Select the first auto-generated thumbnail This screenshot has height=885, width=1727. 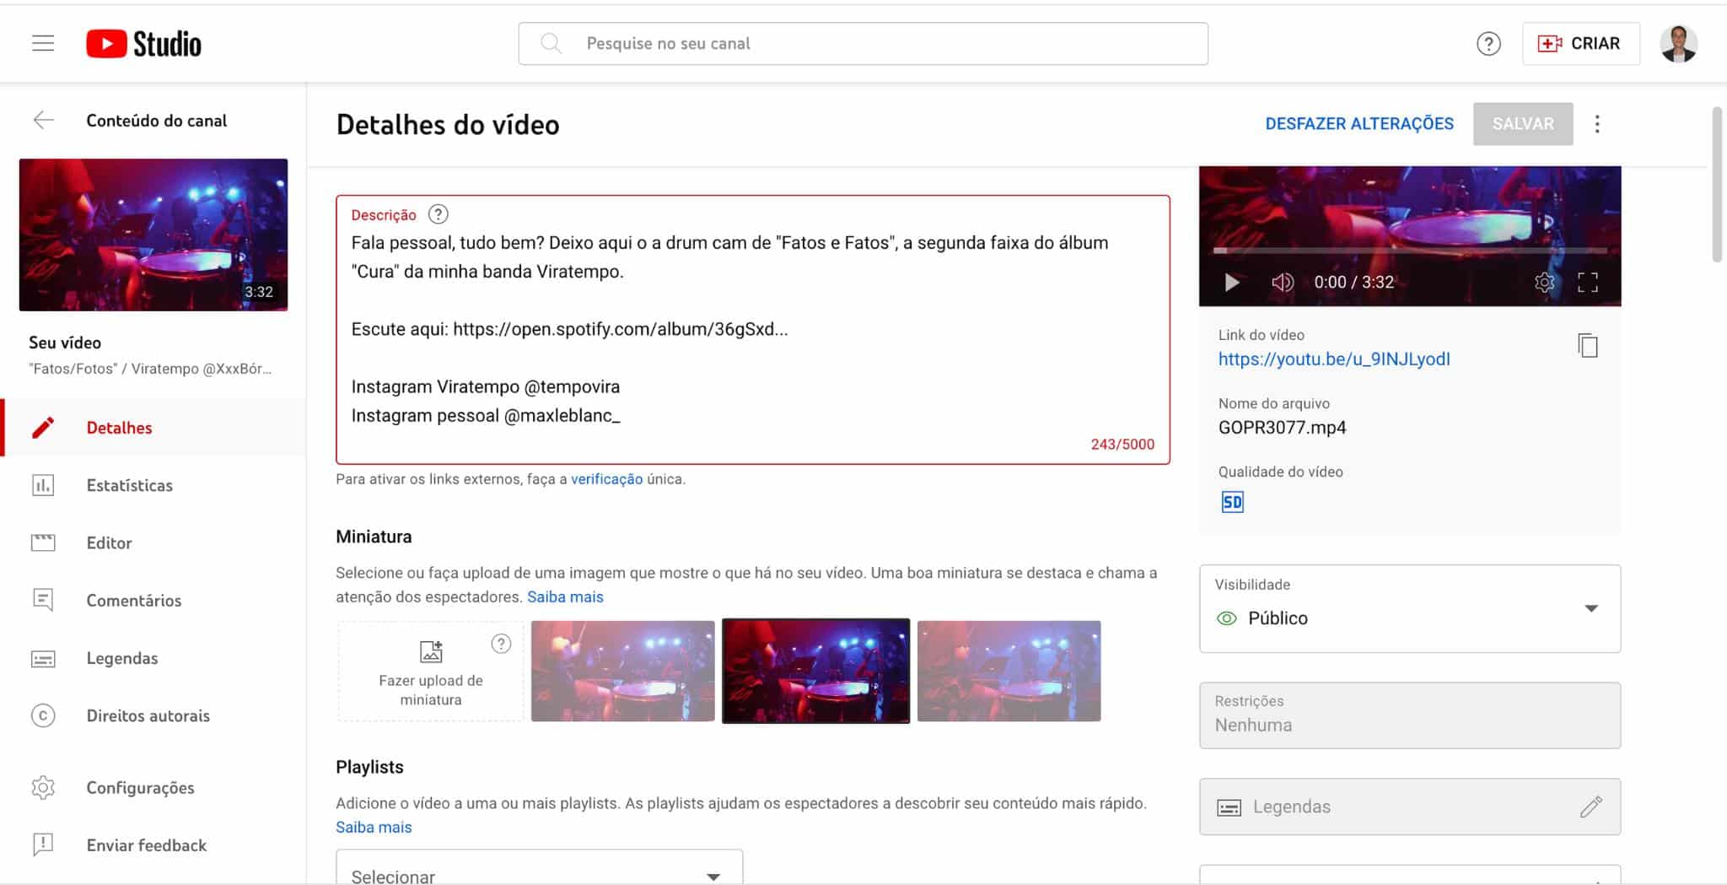[x=623, y=672]
